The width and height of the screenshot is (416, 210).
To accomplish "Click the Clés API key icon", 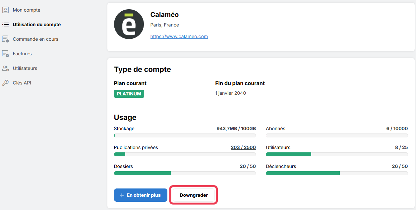I will point(5,83).
